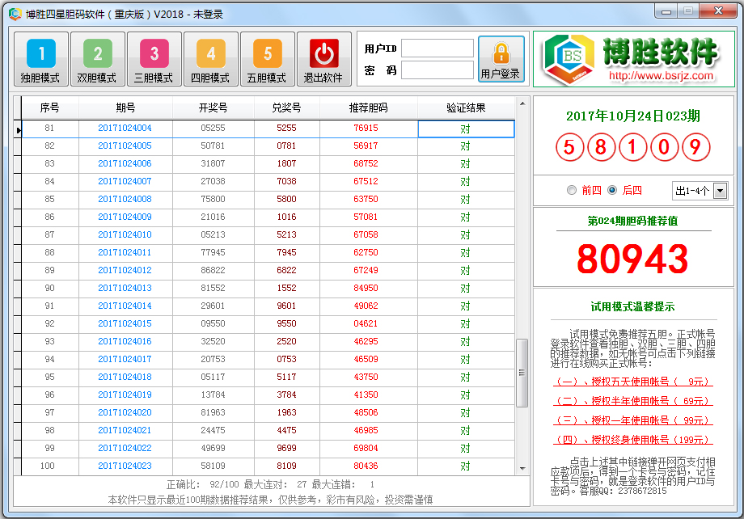Click the 验证结果 column header
The height and width of the screenshot is (519, 744).
[x=466, y=108]
